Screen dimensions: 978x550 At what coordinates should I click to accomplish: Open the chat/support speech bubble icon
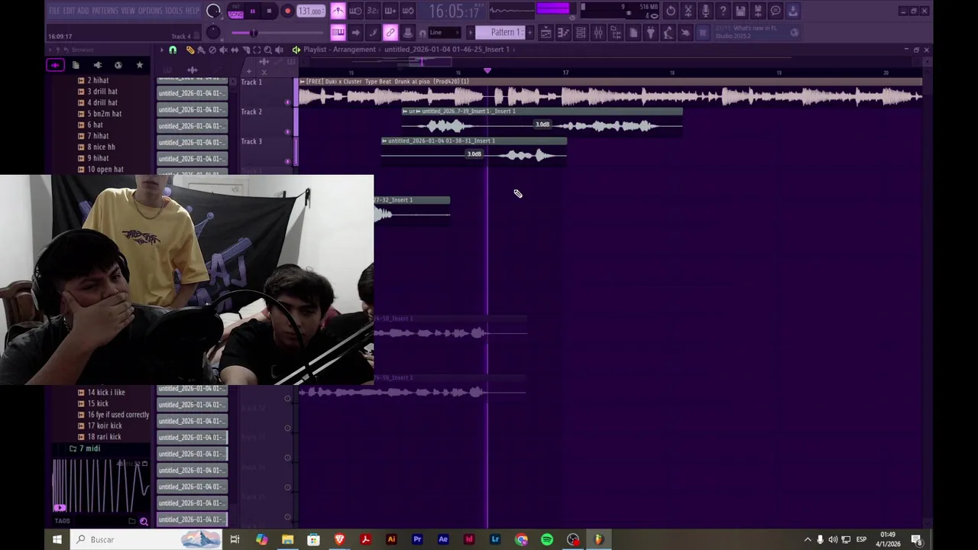pyautogui.click(x=776, y=11)
